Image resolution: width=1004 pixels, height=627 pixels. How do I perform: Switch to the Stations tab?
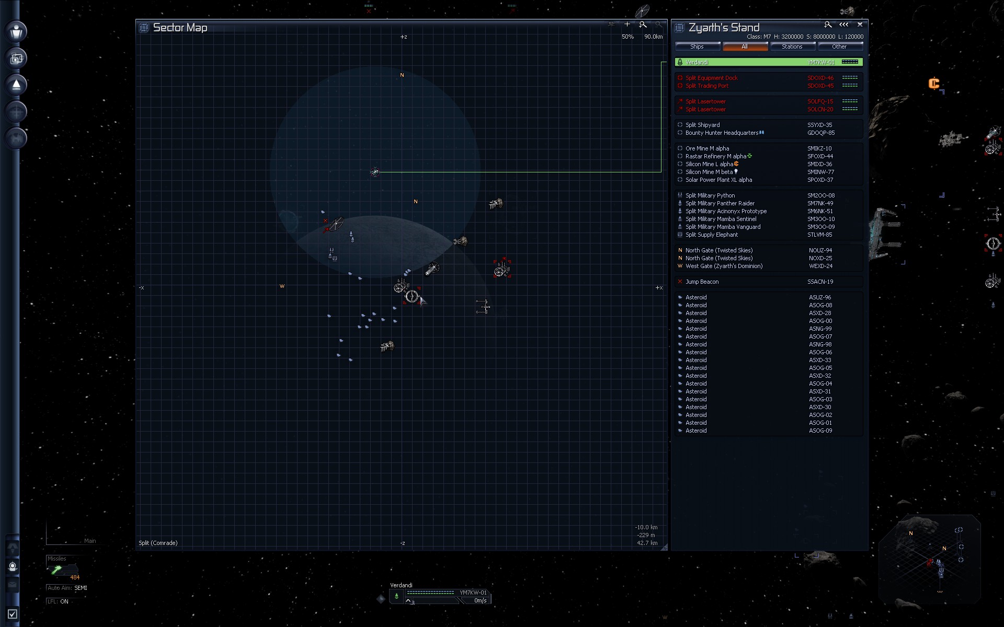tap(792, 47)
